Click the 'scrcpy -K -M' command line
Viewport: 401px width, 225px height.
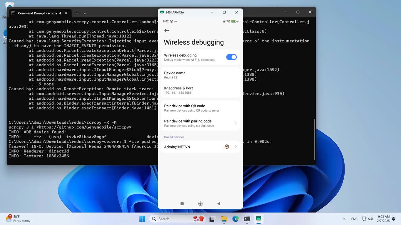[101, 122]
